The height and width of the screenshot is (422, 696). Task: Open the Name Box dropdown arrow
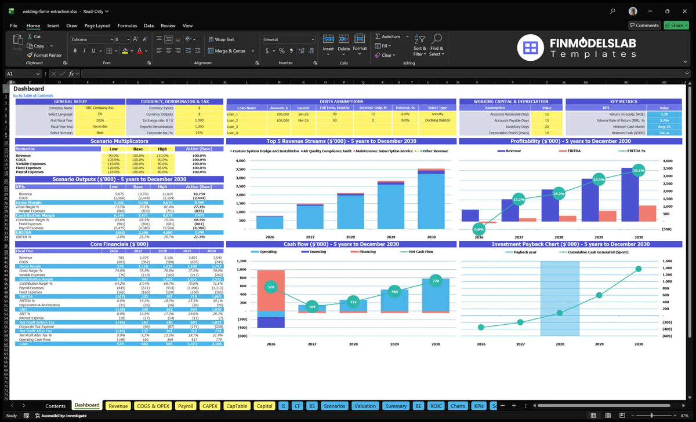tap(38, 74)
